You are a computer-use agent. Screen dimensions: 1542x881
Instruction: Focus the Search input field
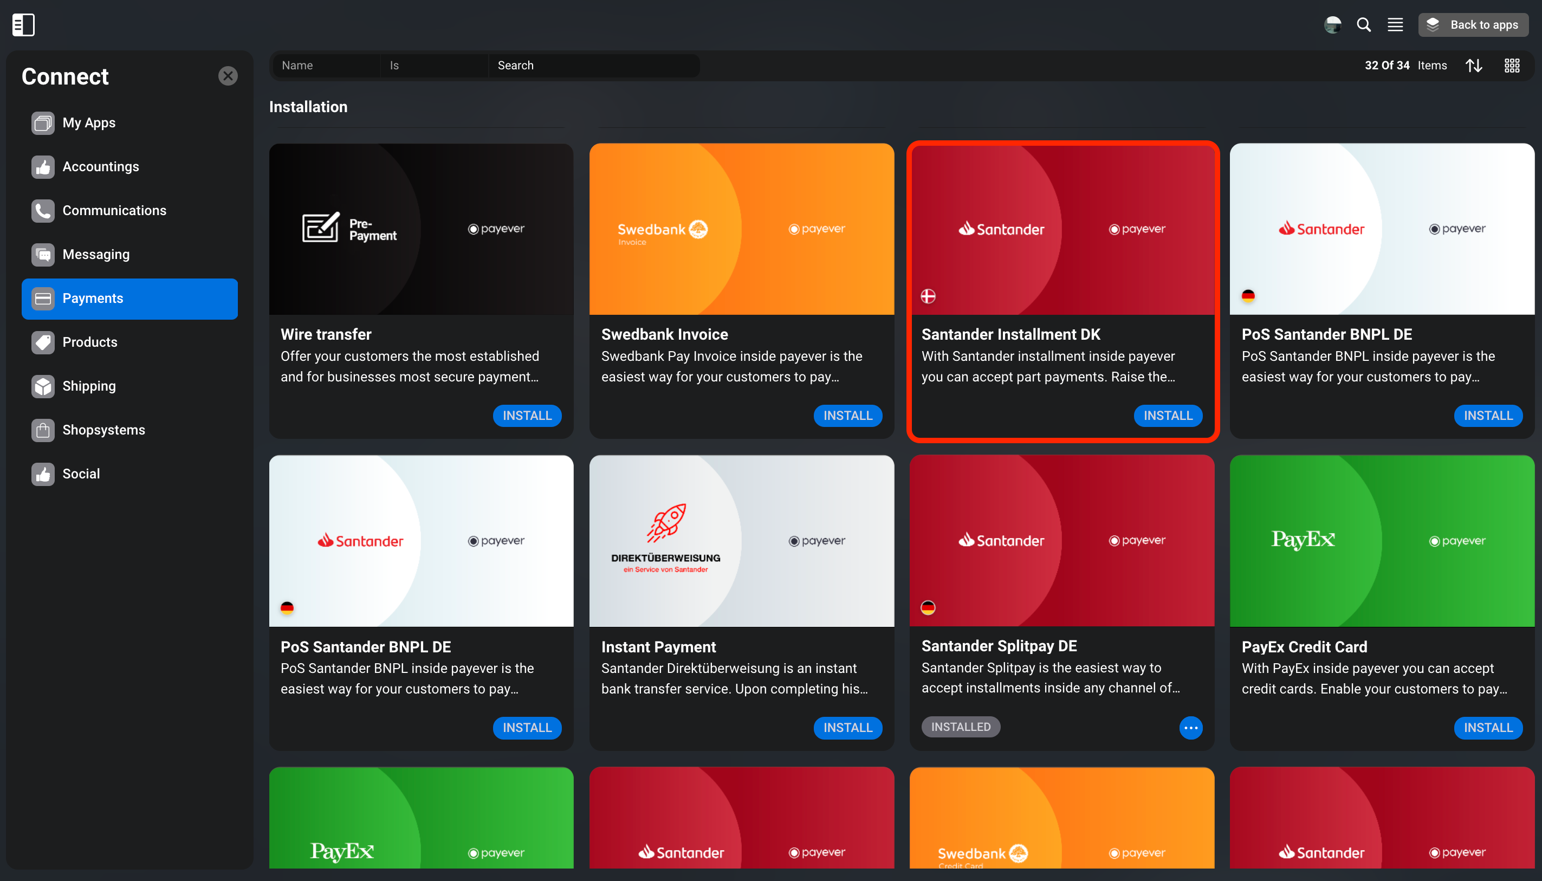[x=594, y=66]
